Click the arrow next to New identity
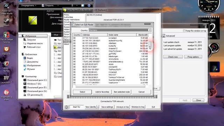The image size is (224, 126). (98, 107)
